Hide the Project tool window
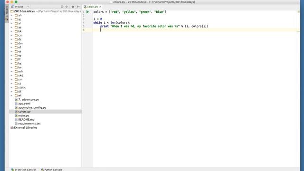 (78, 7)
